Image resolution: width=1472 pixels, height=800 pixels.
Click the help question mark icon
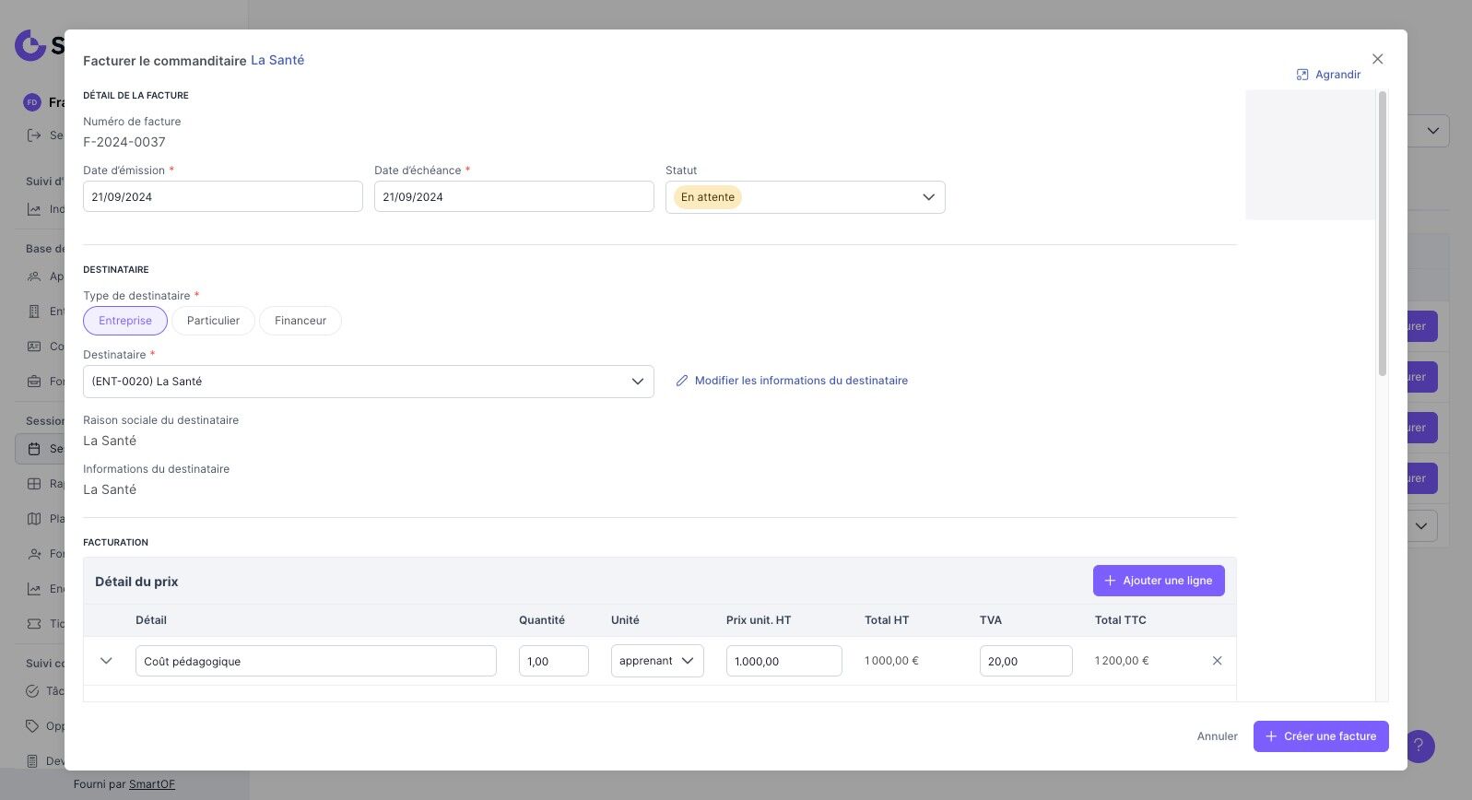(1419, 746)
